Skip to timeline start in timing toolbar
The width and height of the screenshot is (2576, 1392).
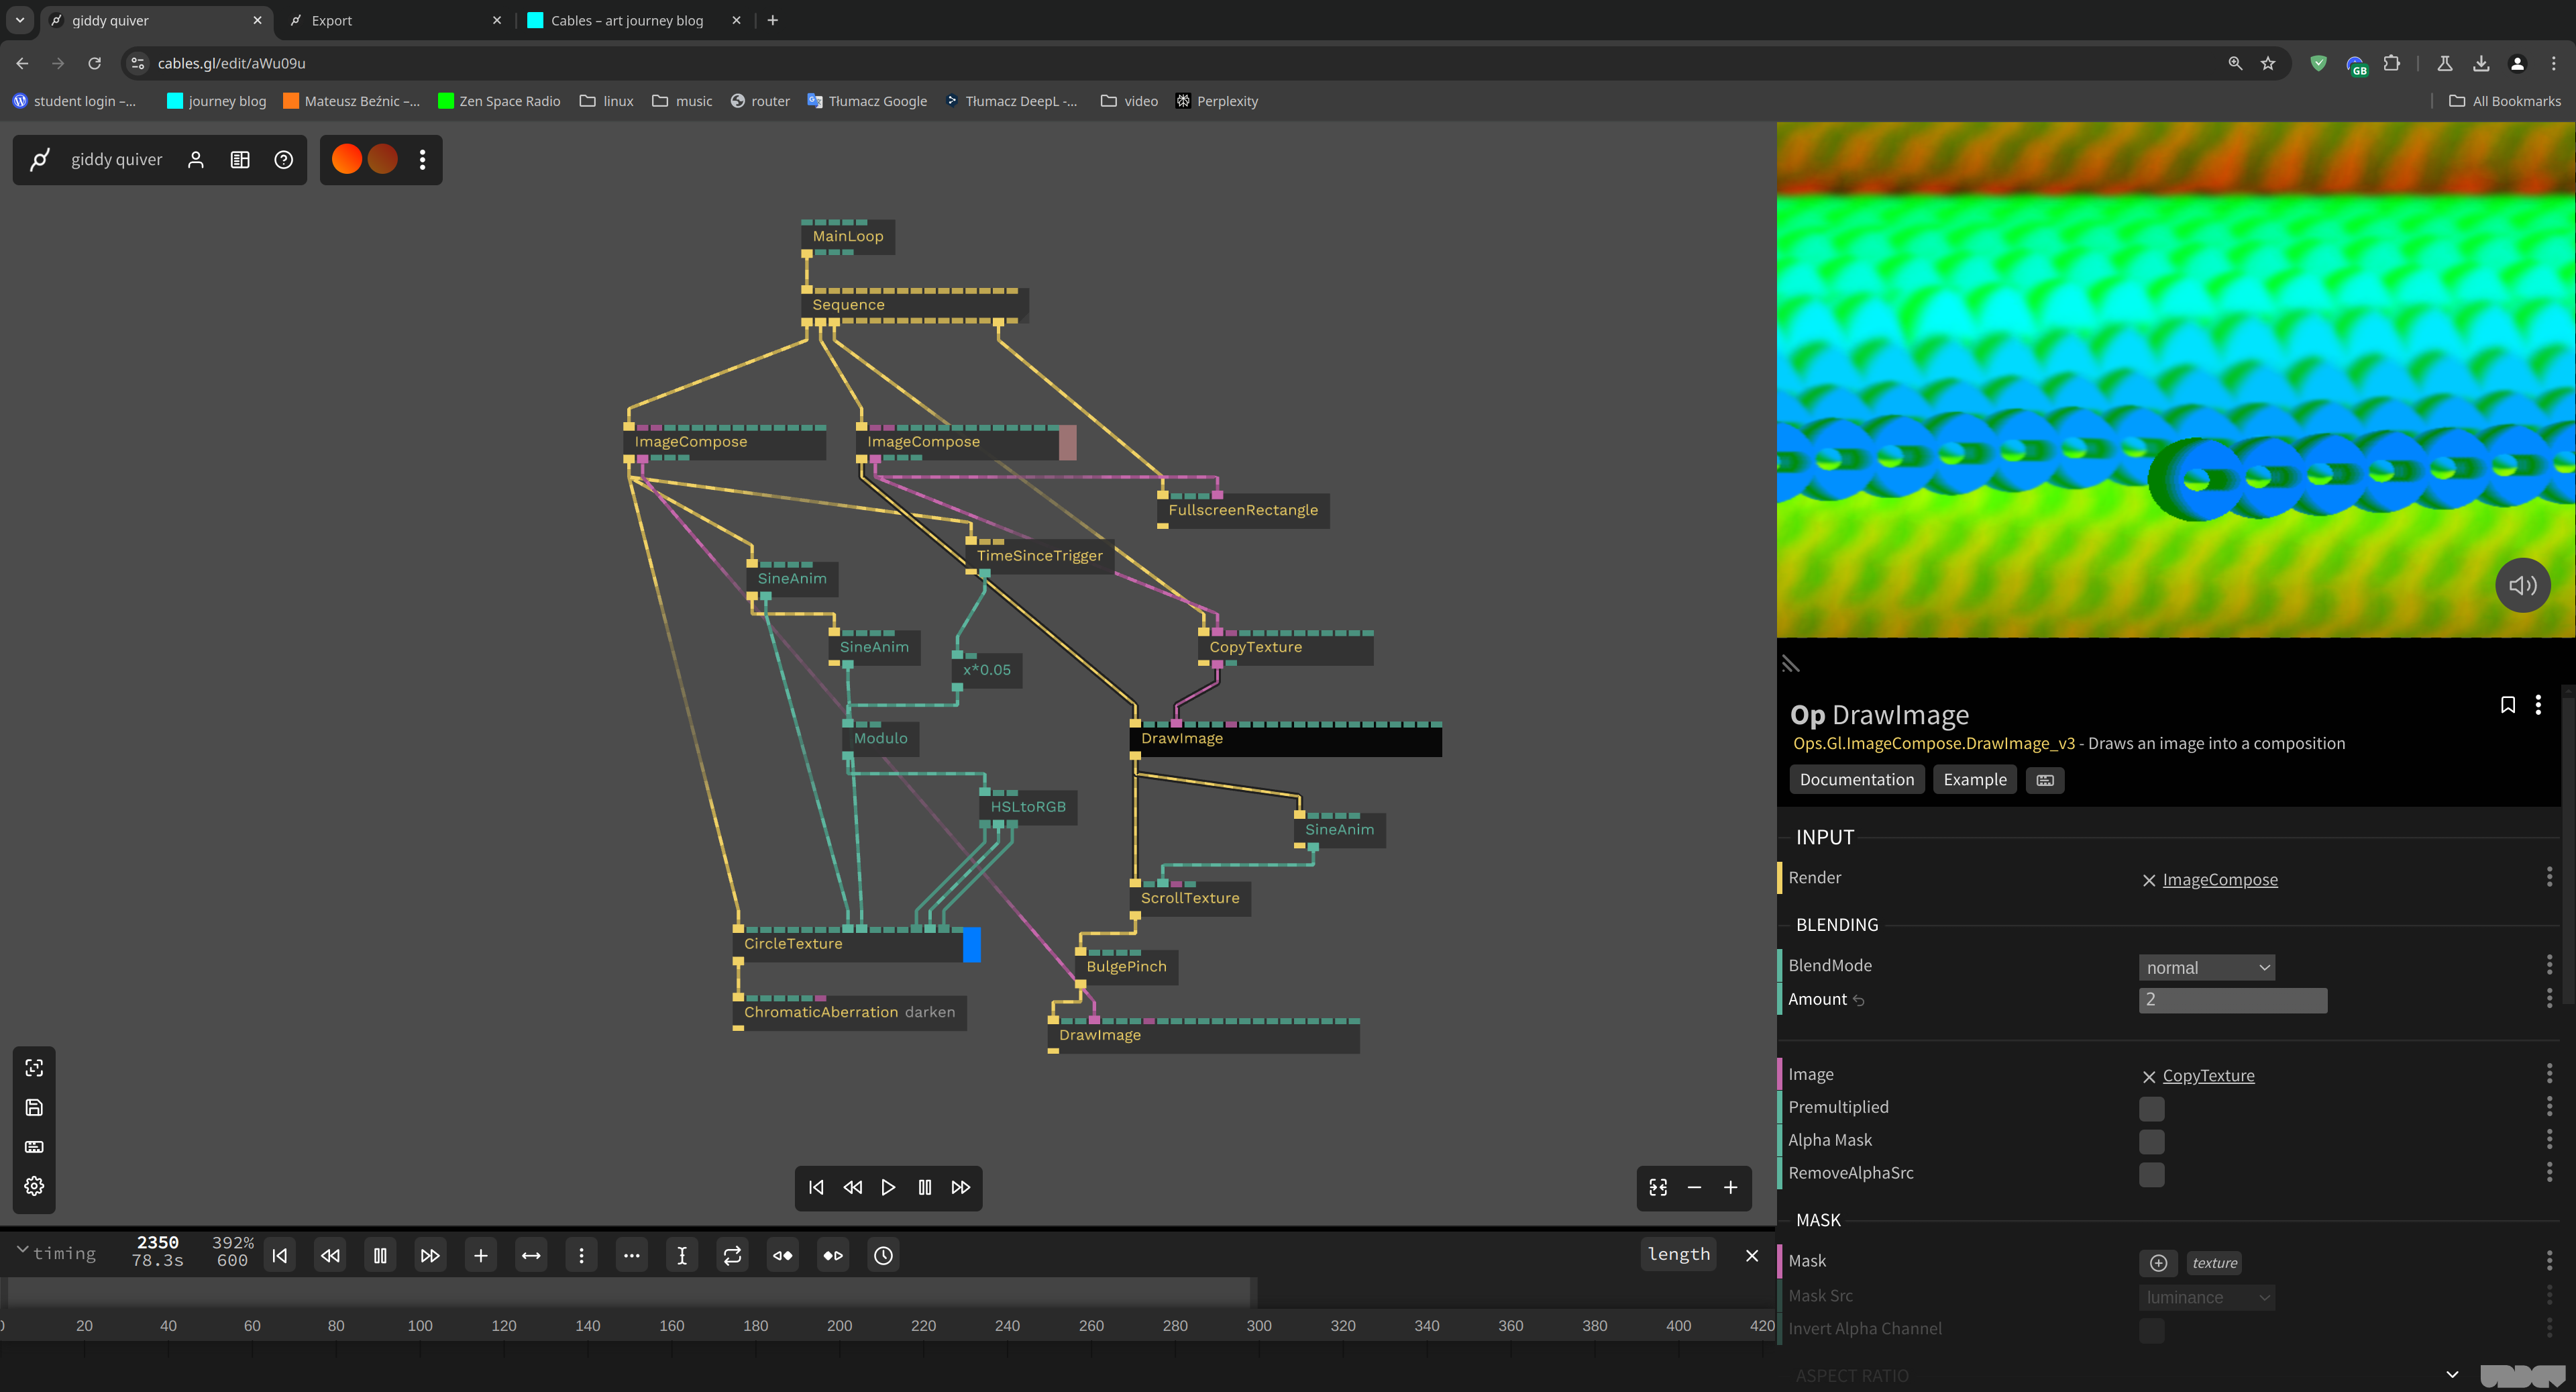pyautogui.click(x=280, y=1255)
